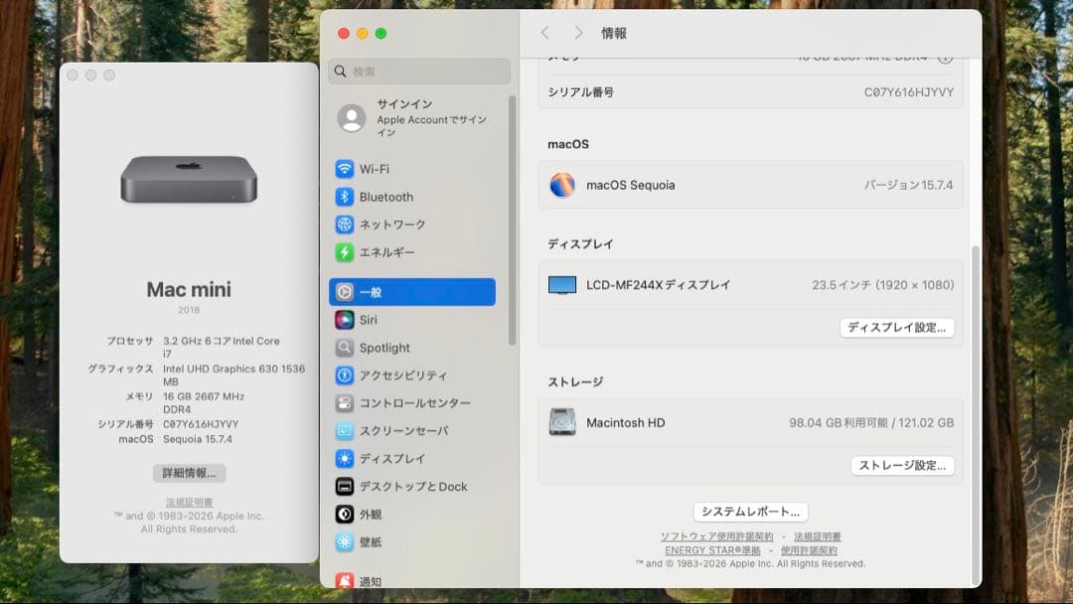Click the memory info icon at top
The width and height of the screenshot is (1073, 604).
tap(945, 59)
